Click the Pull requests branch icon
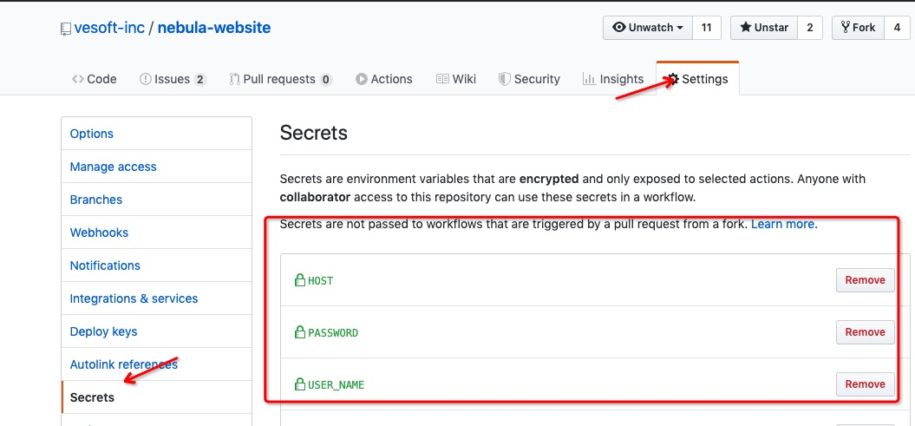The image size is (915, 426). pyautogui.click(x=234, y=79)
